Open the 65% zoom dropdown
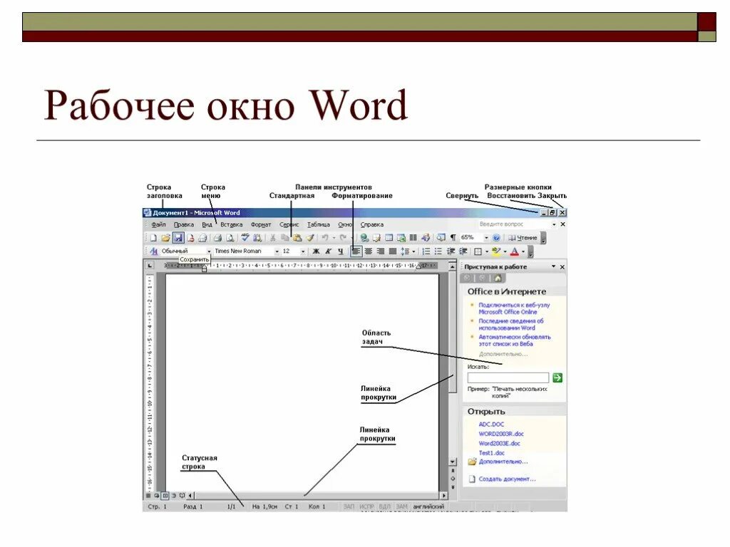 tap(486, 238)
